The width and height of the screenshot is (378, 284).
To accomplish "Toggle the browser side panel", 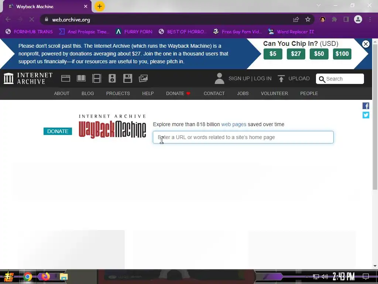I will point(346,20).
